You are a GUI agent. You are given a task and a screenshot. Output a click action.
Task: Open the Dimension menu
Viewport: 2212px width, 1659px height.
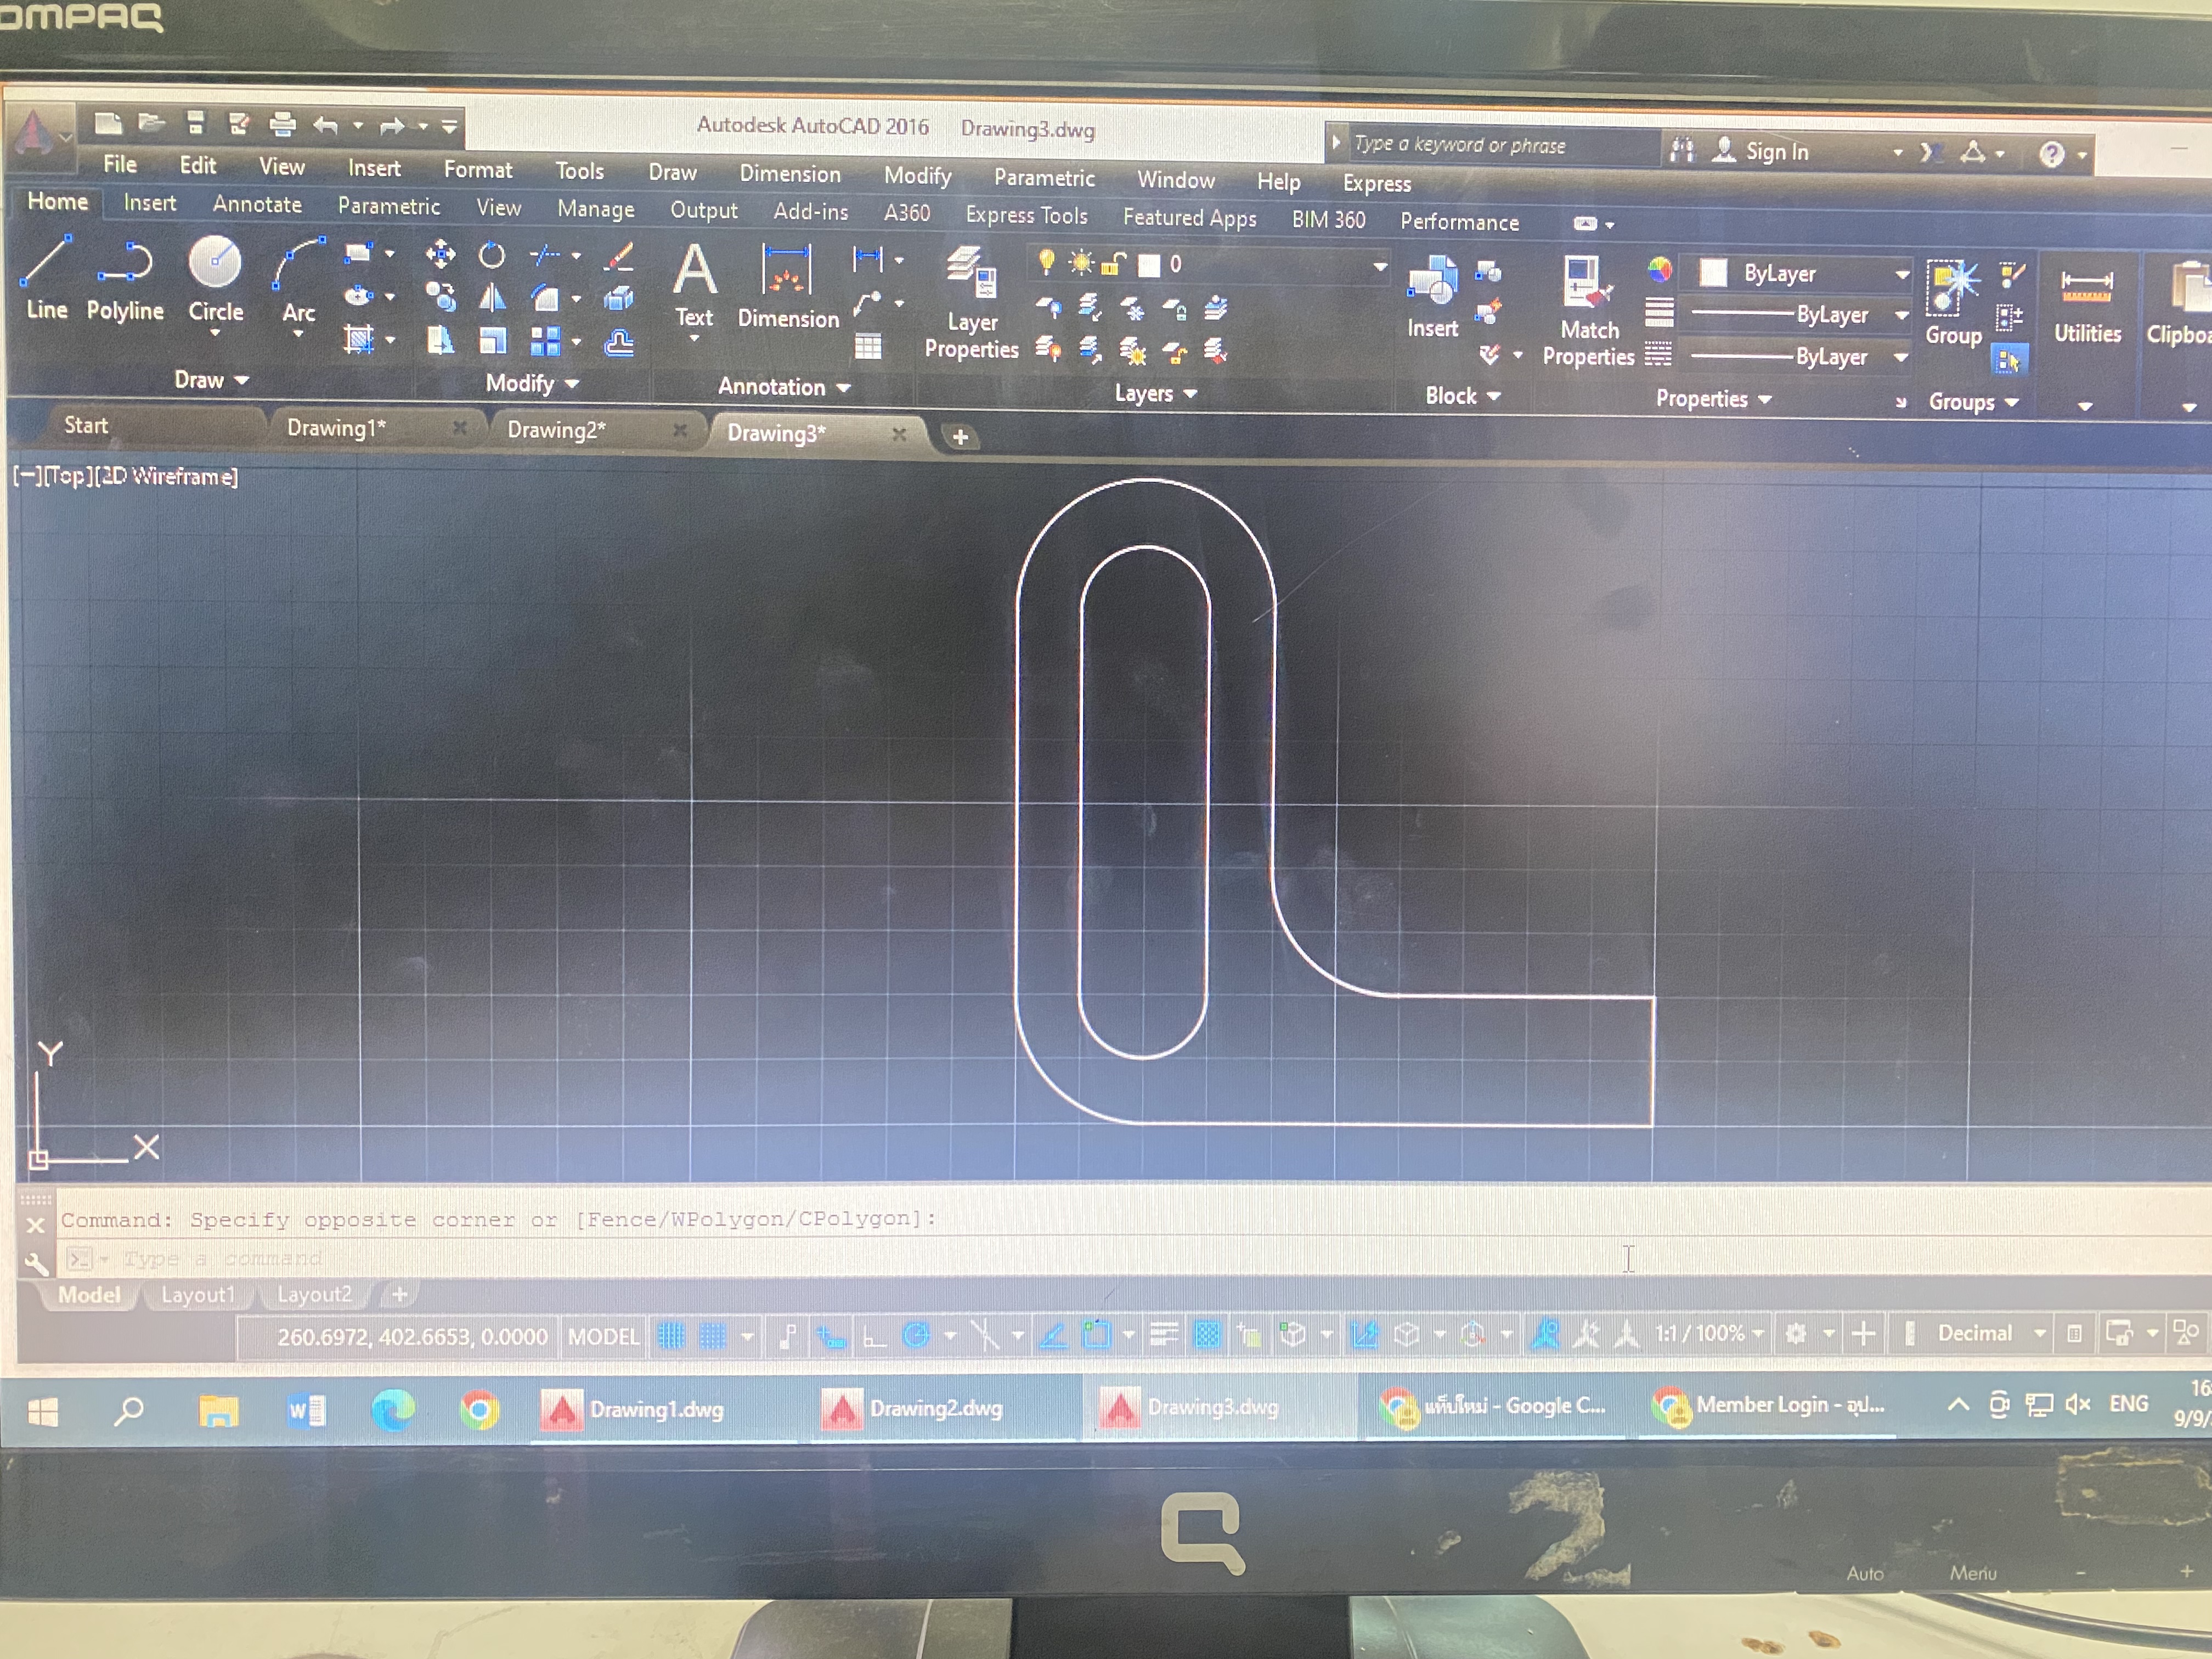[789, 174]
